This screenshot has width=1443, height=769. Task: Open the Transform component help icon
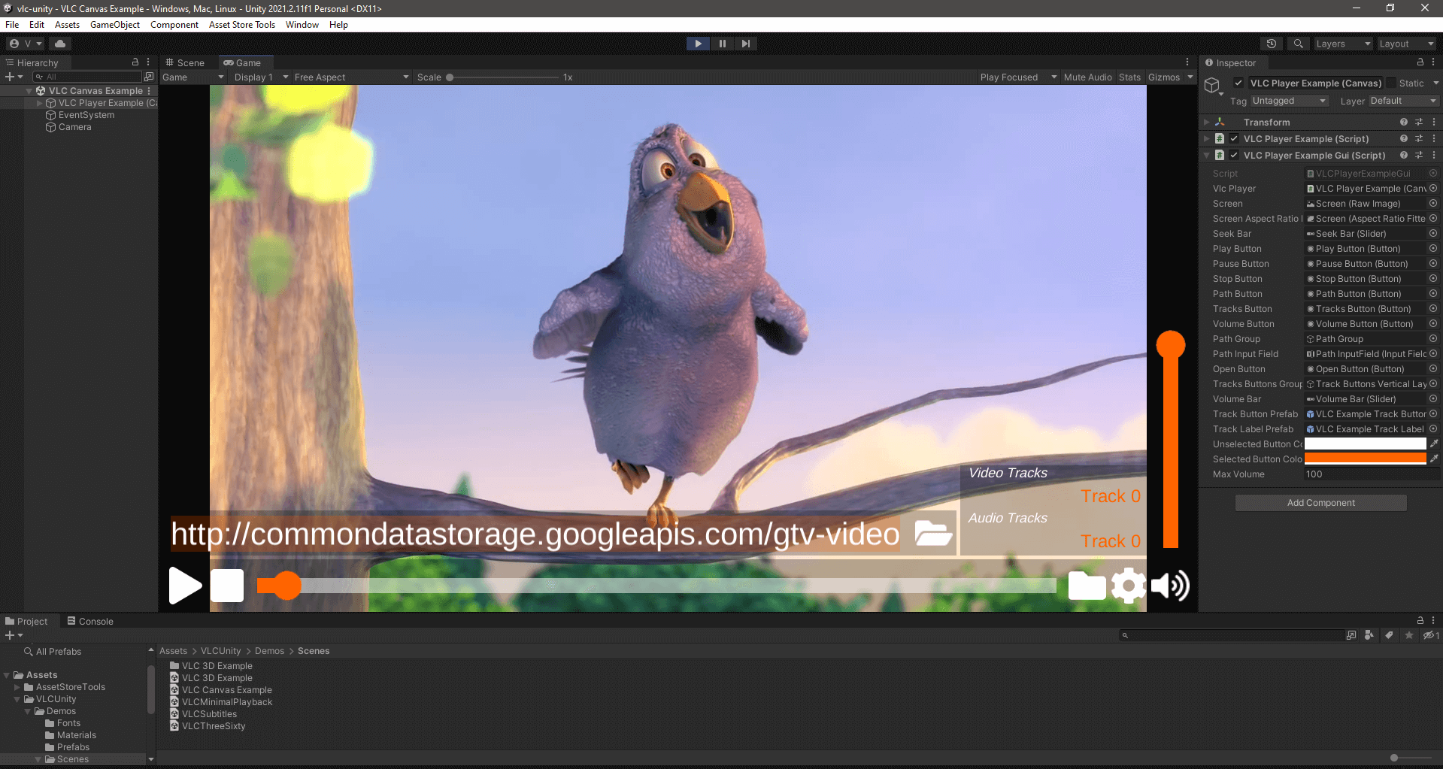[x=1403, y=122]
